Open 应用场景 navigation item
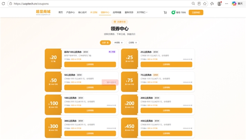 [x=117, y=12]
